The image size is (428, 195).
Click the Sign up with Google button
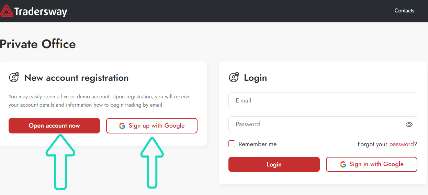[152, 126]
